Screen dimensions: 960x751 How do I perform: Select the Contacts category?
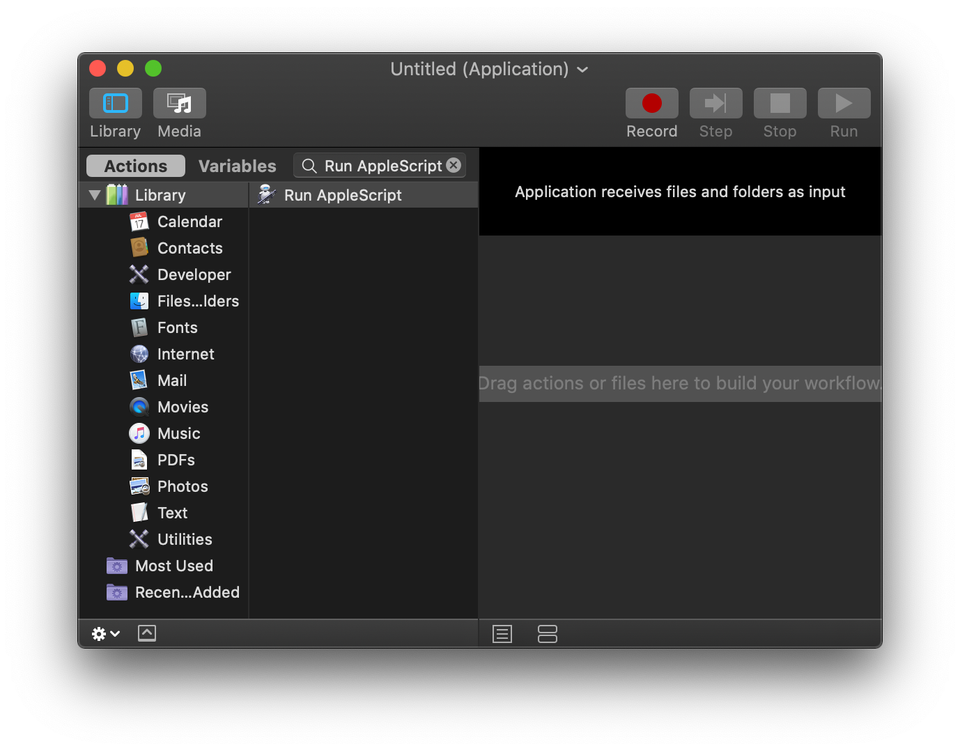point(164,248)
